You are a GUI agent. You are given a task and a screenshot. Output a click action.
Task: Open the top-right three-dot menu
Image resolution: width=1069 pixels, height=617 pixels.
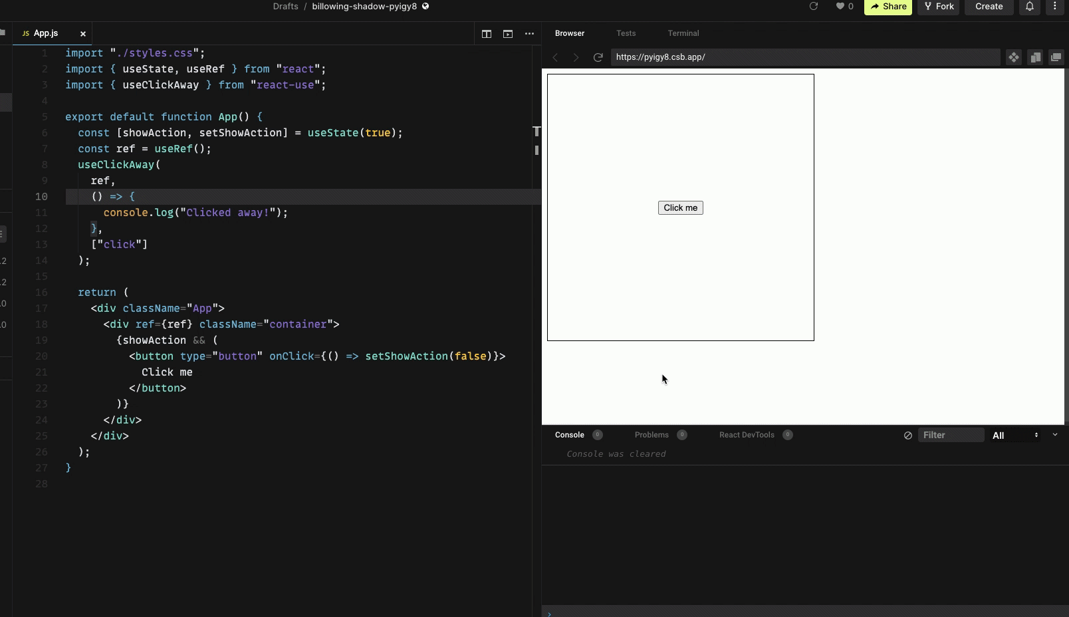point(1054,6)
